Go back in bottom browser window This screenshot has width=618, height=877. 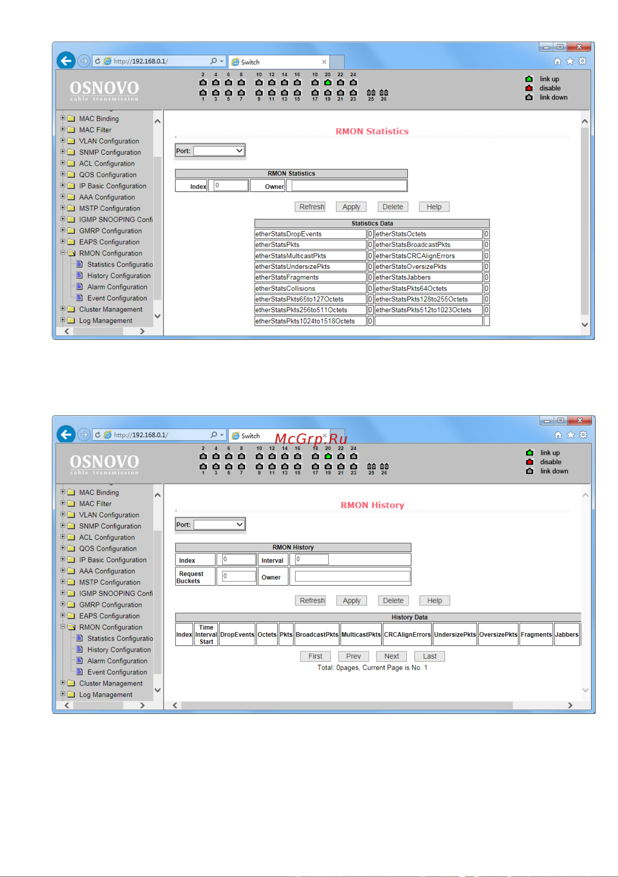66,435
